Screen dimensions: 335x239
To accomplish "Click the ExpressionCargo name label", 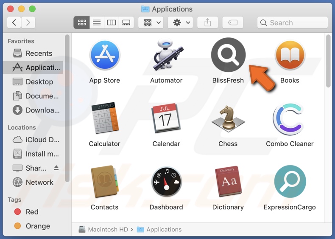I will (x=290, y=207).
